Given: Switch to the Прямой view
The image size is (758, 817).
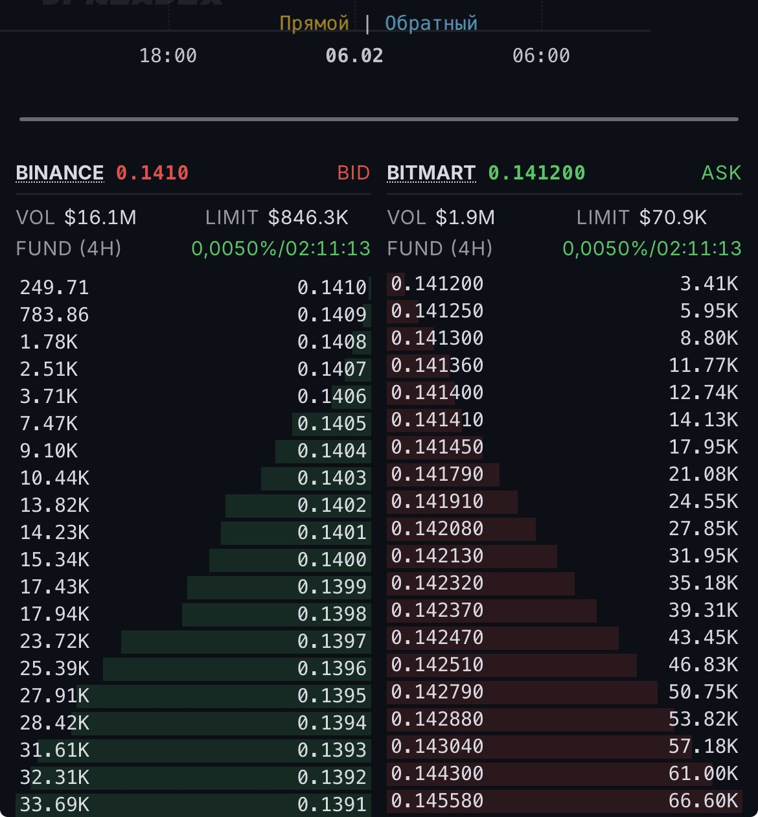Looking at the screenshot, I should tap(314, 25).
